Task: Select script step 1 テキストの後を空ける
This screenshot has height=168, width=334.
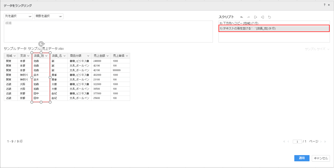Action: [x=274, y=28]
